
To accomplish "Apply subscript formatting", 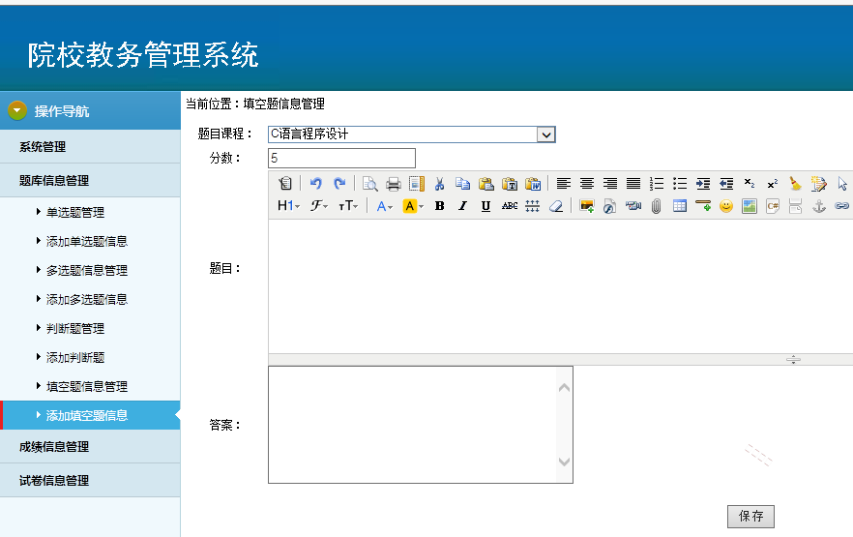I will coord(750,183).
